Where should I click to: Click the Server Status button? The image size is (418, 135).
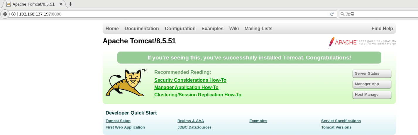(x=372, y=74)
